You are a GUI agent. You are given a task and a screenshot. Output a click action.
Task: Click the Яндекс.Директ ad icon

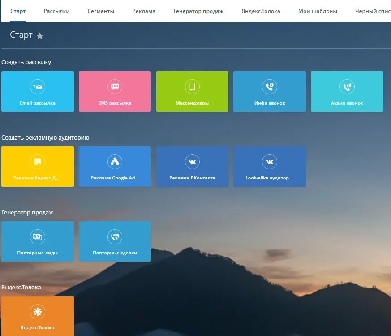point(38,161)
